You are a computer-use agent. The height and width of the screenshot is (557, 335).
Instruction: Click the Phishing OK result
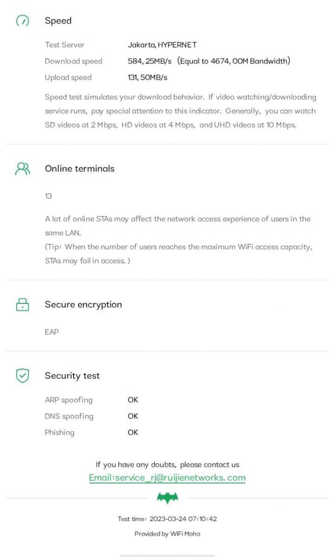(x=133, y=432)
